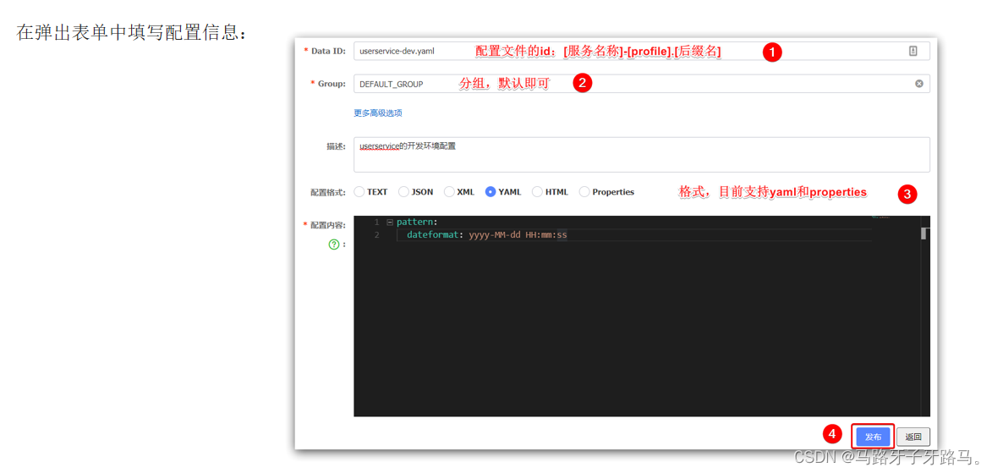Click the Data ID input field

tap(642, 52)
